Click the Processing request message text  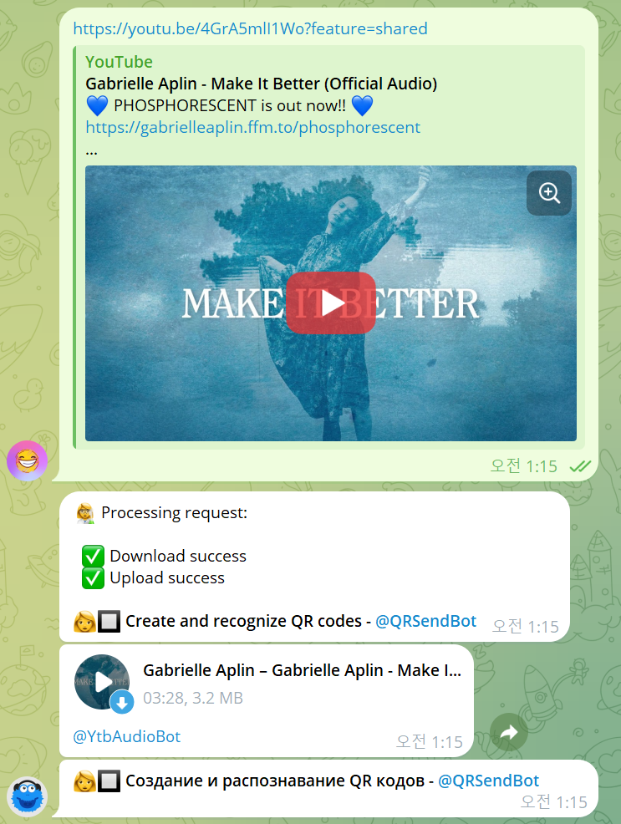174,512
